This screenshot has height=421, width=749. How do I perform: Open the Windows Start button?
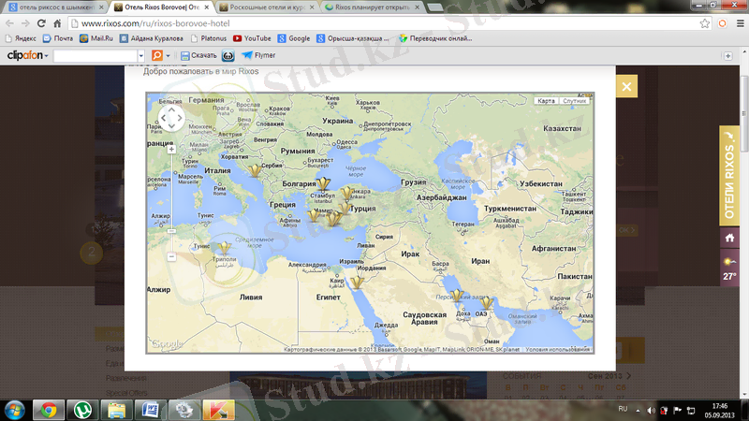point(15,410)
